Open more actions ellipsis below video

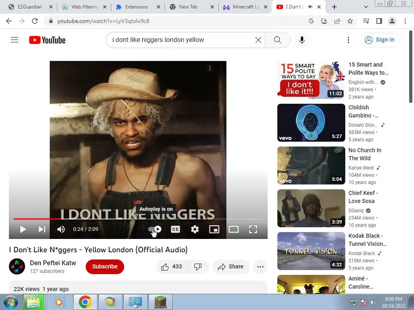260,267
